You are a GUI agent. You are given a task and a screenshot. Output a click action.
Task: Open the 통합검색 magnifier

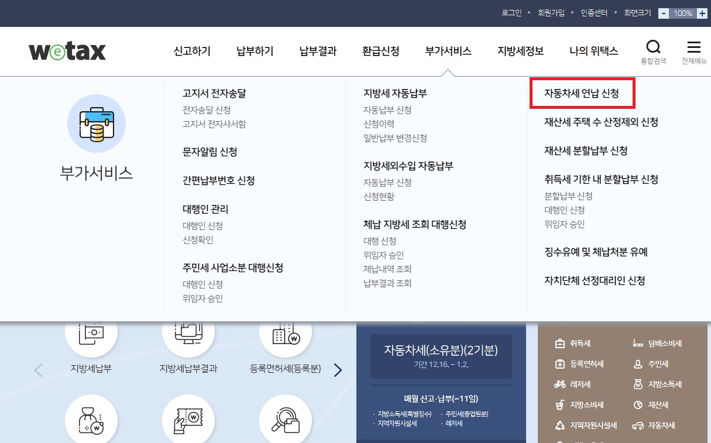tap(654, 47)
